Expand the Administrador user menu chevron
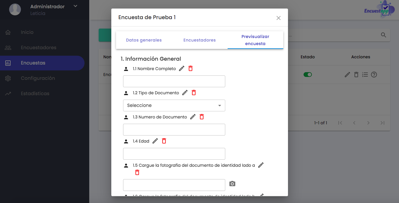Screen dimensions: 399x203 click(x=75, y=6)
